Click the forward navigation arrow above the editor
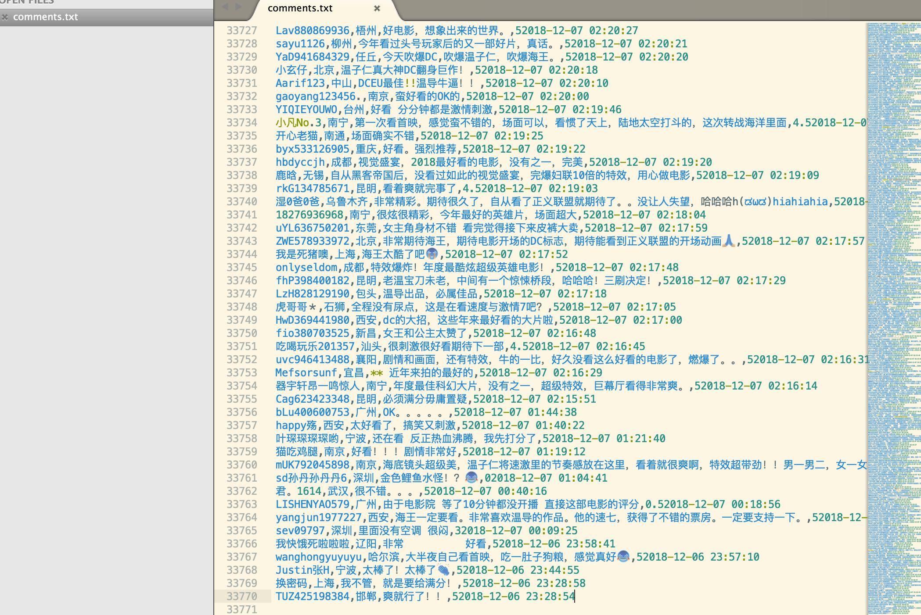The height and width of the screenshot is (615, 921). (x=238, y=7)
